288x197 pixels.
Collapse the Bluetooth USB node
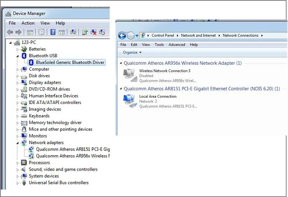(18, 56)
